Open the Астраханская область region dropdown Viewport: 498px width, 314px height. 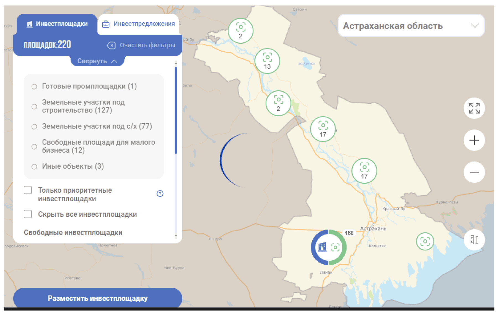click(x=411, y=26)
